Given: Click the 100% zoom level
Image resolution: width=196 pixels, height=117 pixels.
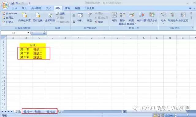Looking at the screenshot, I should tap(169, 115).
